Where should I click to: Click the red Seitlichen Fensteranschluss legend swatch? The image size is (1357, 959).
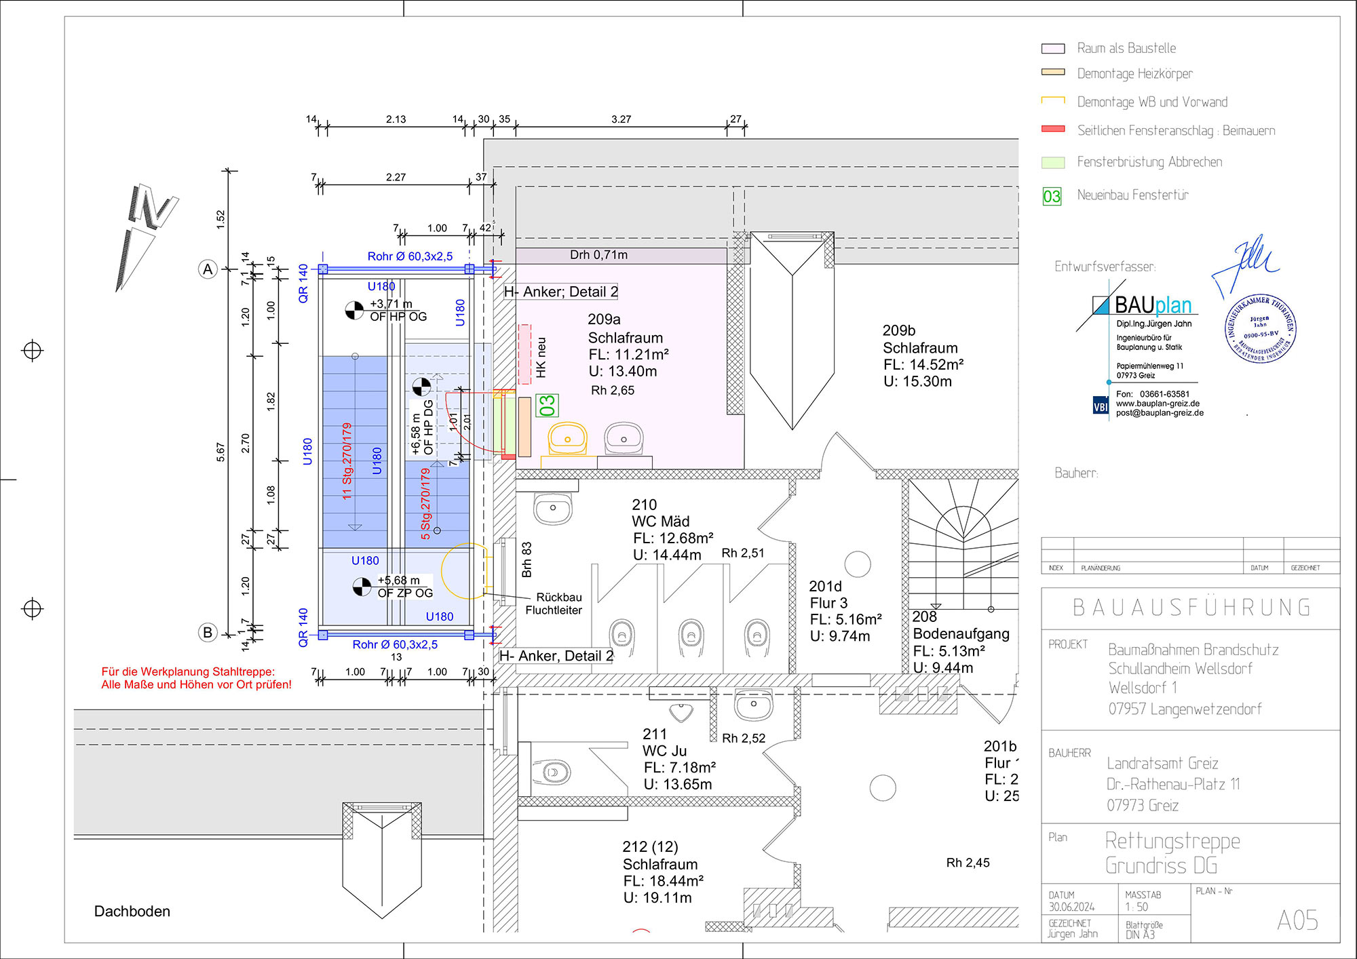point(1052,129)
